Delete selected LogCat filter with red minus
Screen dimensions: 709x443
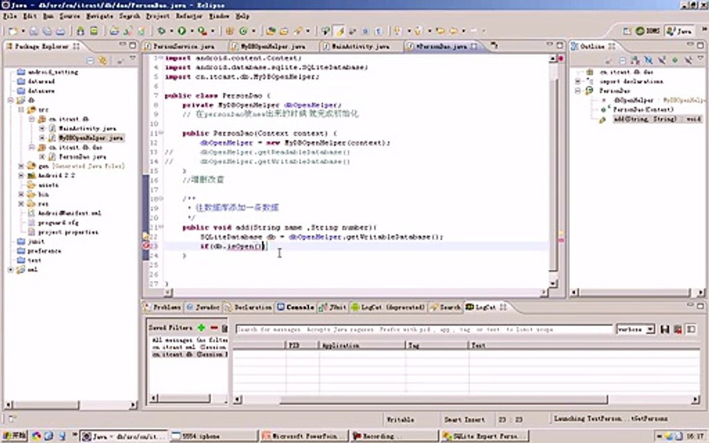(x=214, y=327)
